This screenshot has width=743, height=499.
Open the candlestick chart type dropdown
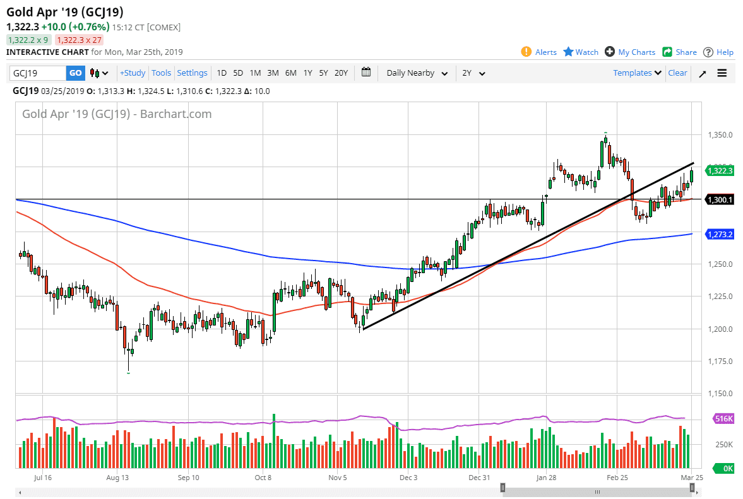(x=99, y=73)
